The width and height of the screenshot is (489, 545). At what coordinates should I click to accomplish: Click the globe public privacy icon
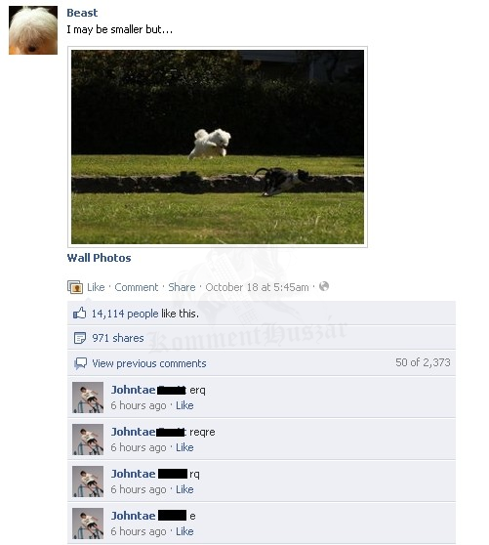324,286
